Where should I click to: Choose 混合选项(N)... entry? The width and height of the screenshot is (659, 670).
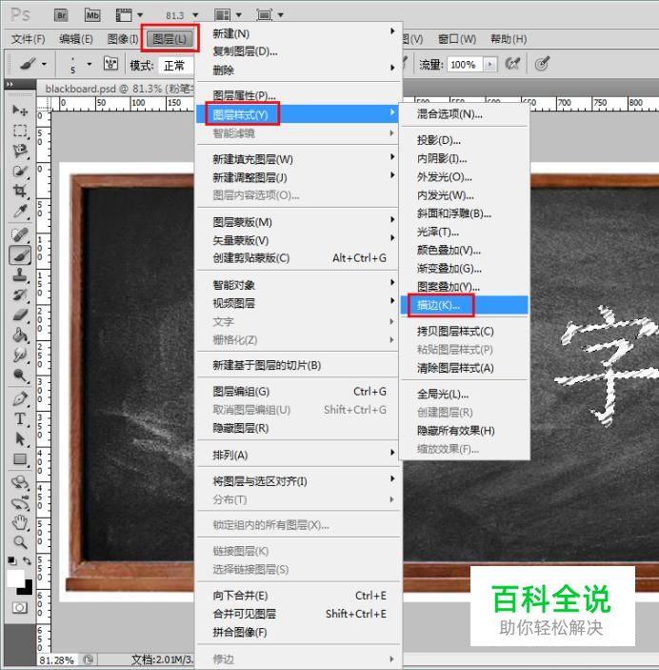(x=464, y=114)
